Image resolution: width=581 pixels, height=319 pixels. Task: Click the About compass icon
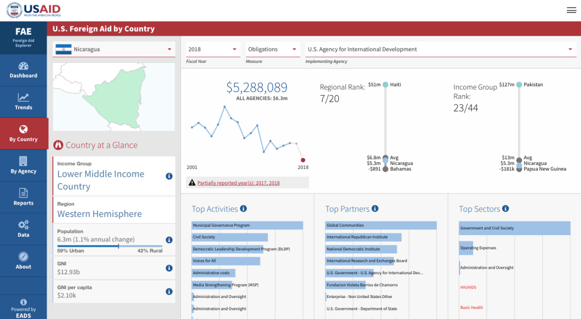23,257
